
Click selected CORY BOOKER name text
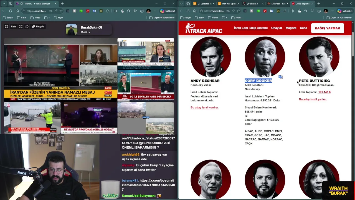point(258,81)
